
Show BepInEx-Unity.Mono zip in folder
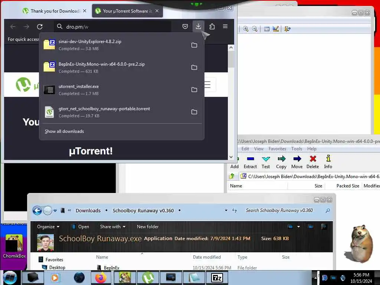[x=194, y=68]
